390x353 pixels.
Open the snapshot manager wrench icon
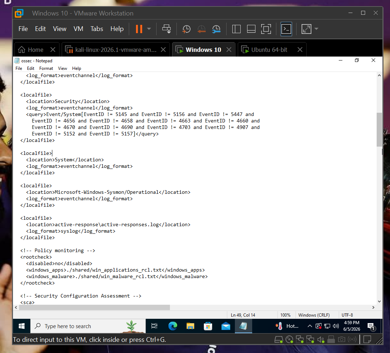pos(216,29)
